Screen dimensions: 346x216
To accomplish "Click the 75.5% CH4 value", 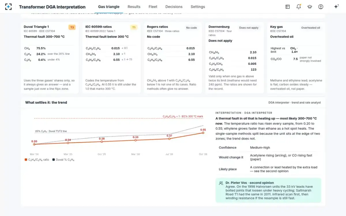I will pyautogui.click(x=41, y=48).
